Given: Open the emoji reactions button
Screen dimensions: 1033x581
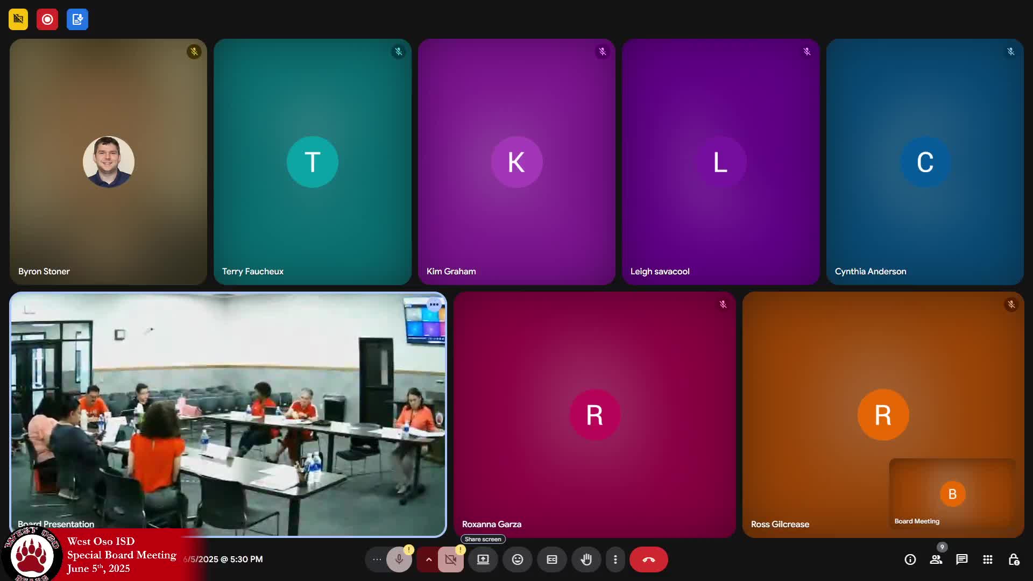Looking at the screenshot, I should 517,559.
